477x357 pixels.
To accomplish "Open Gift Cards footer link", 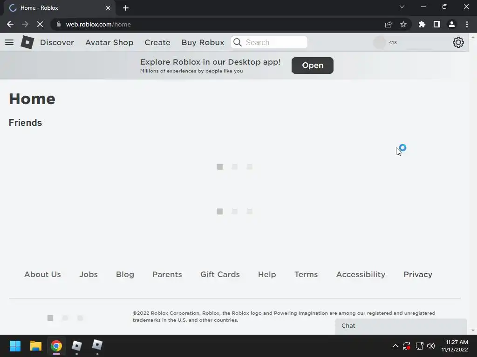I will (220, 274).
